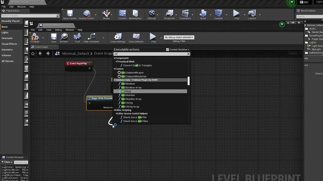Click the favorite star in graph breadcrumb
The height and width of the screenshot is (181, 323).
coord(33,54)
